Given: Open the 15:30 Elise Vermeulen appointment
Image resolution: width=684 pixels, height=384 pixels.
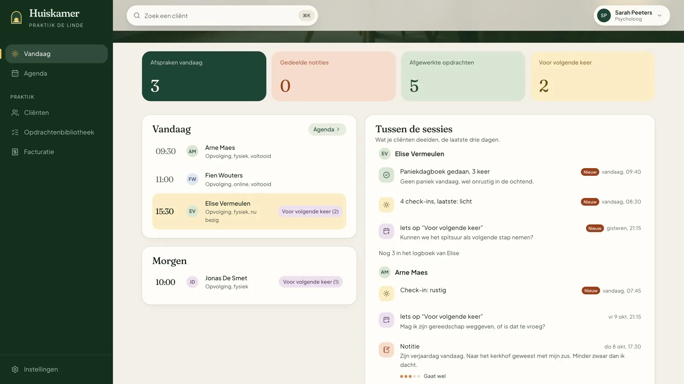Looking at the screenshot, I should pyautogui.click(x=249, y=212).
